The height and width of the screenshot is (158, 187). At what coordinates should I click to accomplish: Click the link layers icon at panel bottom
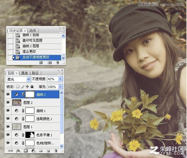[10, 151]
